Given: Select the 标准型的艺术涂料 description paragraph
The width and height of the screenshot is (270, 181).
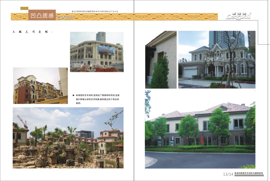Looking at the screenshot, I should point(97,99).
